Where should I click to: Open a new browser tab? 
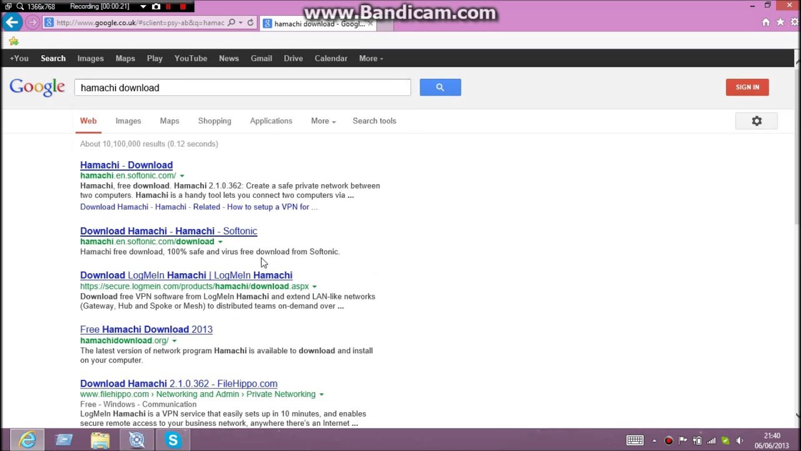(x=385, y=24)
